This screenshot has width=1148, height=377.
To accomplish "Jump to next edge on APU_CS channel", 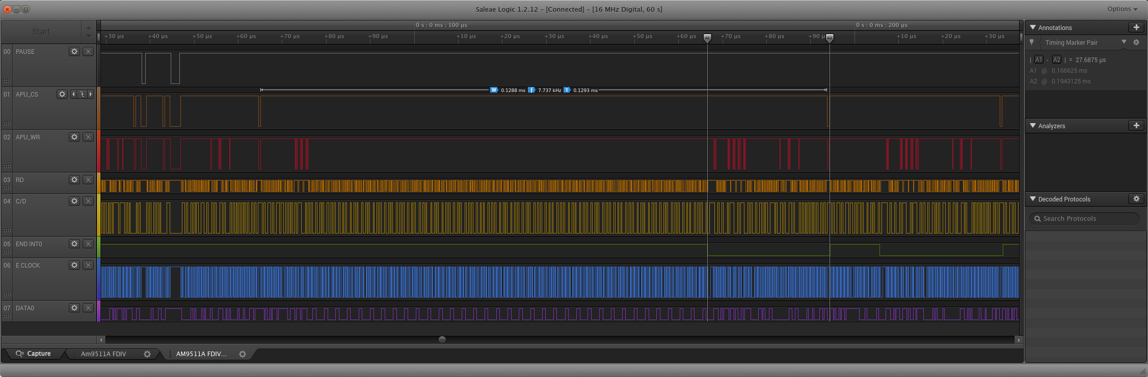I will coord(91,94).
